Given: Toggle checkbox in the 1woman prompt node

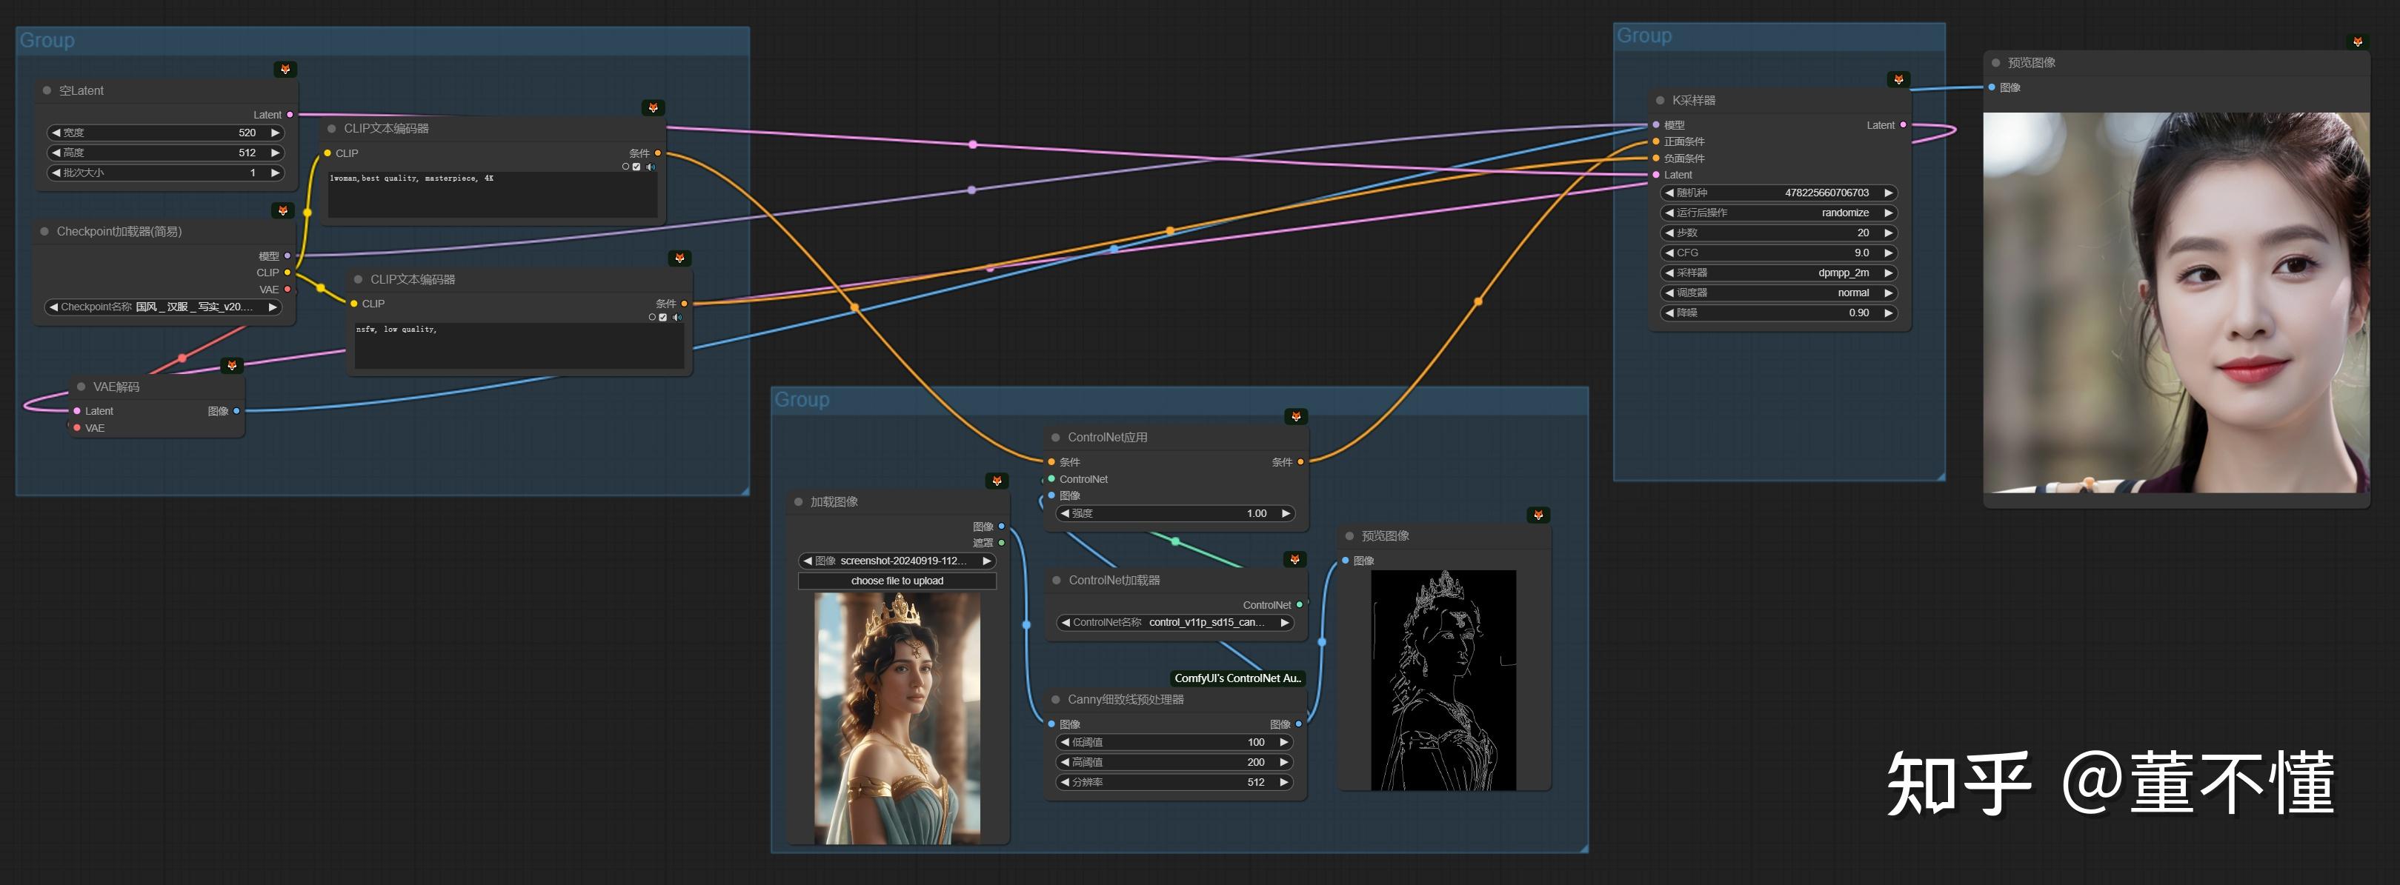Looking at the screenshot, I should pyautogui.click(x=636, y=167).
